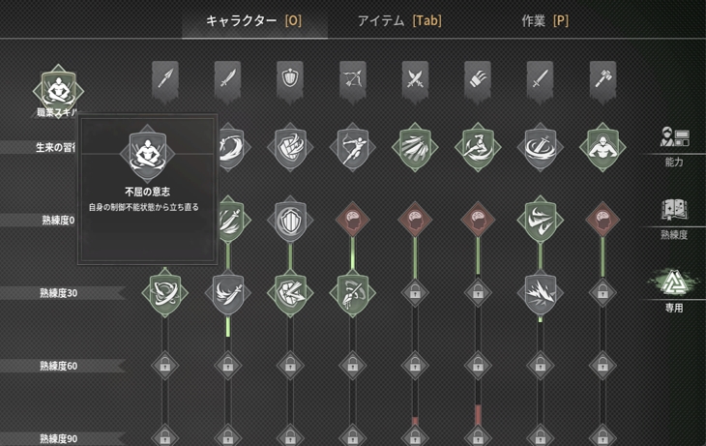The height and width of the screenshot is (446, 706).
Task: Select the red brain skill under bow column
Action: coord(353,220)
